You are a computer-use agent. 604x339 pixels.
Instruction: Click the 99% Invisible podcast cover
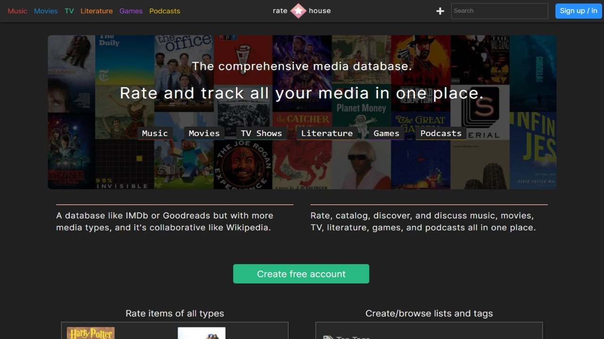tap(125, 165)
